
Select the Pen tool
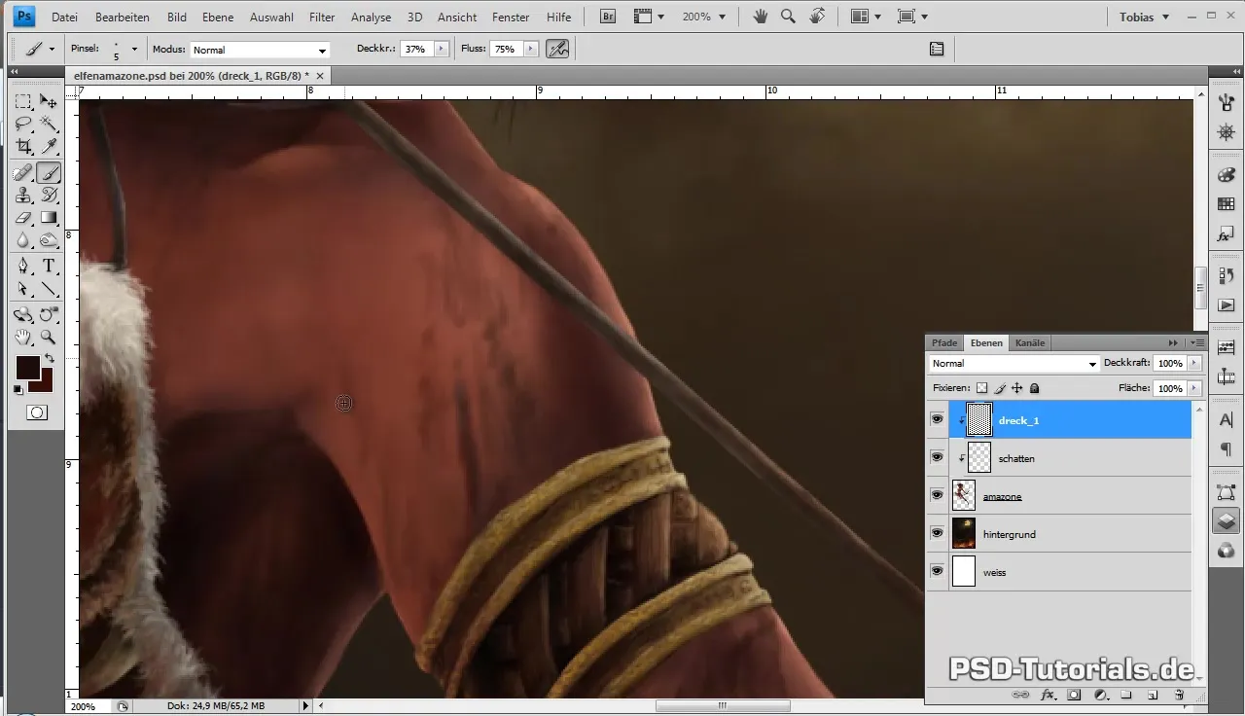23,267
